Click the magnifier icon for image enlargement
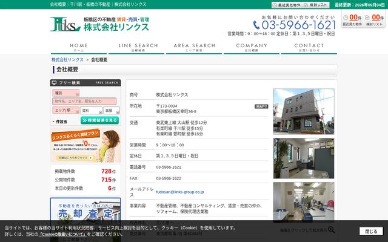Screen dimensions: 388x242 (331, 230)
